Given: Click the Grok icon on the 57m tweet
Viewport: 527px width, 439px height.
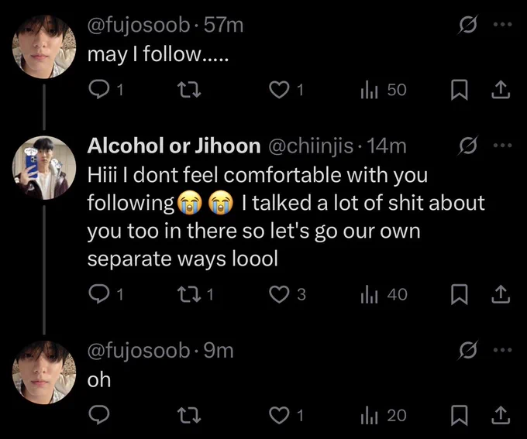Looking at the screenshot, I should tap(468, 25).
